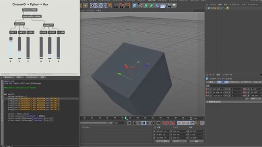Open the Object Manager Objects menu
The image size is (262, 147).
pyautogui.click(x=235, y=4)
